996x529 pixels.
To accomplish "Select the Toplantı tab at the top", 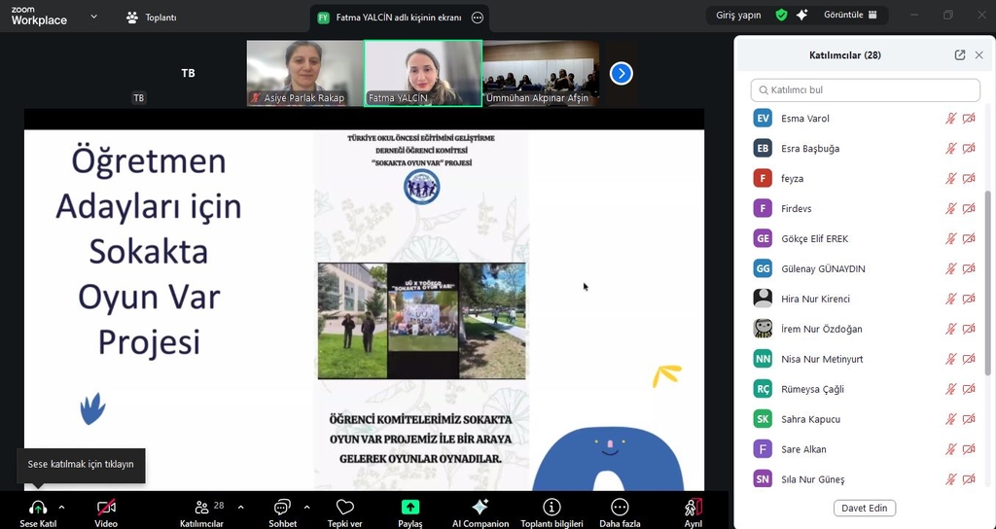I will point(151,18).
